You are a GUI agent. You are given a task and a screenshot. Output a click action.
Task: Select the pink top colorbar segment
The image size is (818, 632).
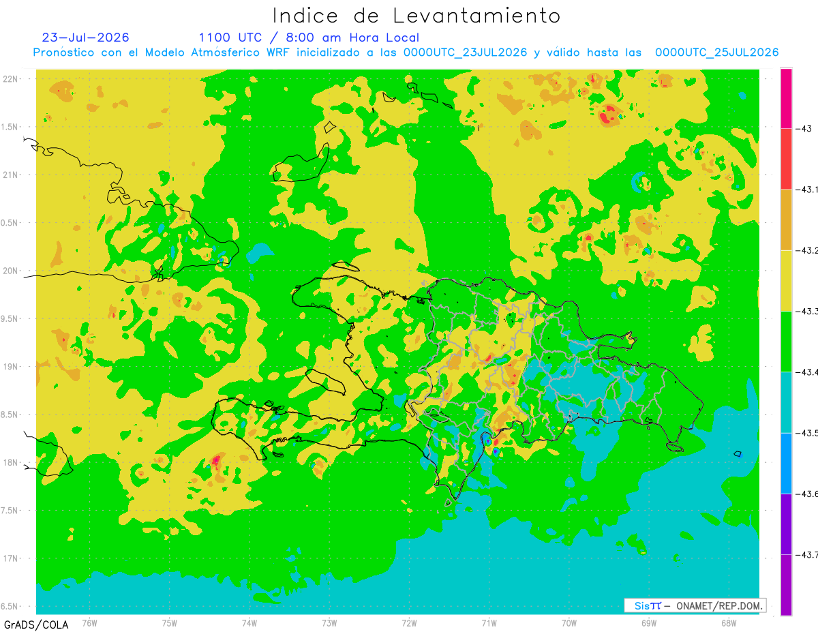(786, 98)
